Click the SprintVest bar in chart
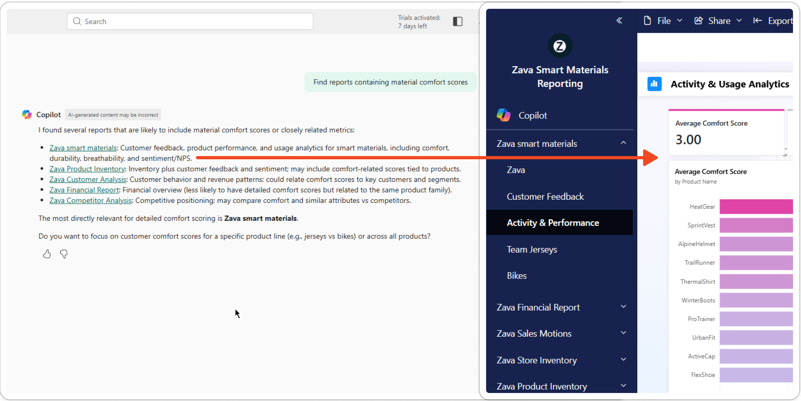This screenshot has width=801, height=401. pos(756,225)
